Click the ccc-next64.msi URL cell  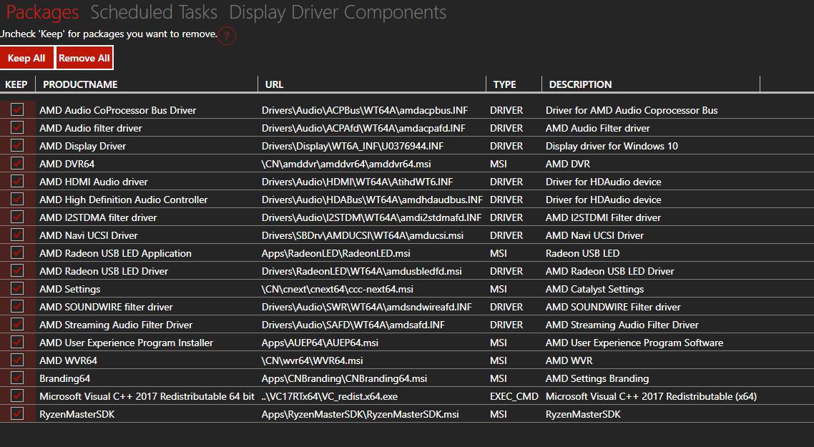(x=338, y=289)
